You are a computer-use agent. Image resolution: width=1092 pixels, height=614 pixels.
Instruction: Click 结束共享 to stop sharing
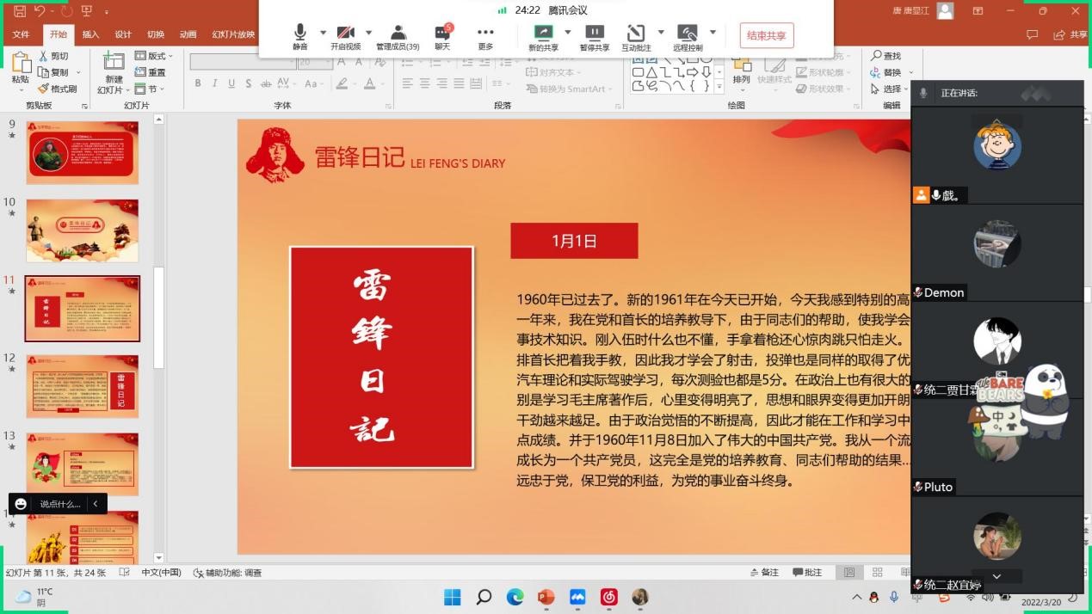(x=767, y=35)
